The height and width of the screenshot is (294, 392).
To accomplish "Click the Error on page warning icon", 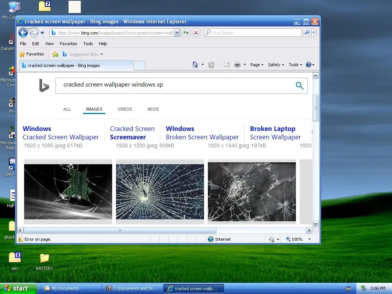I will [x=21, y=239].
